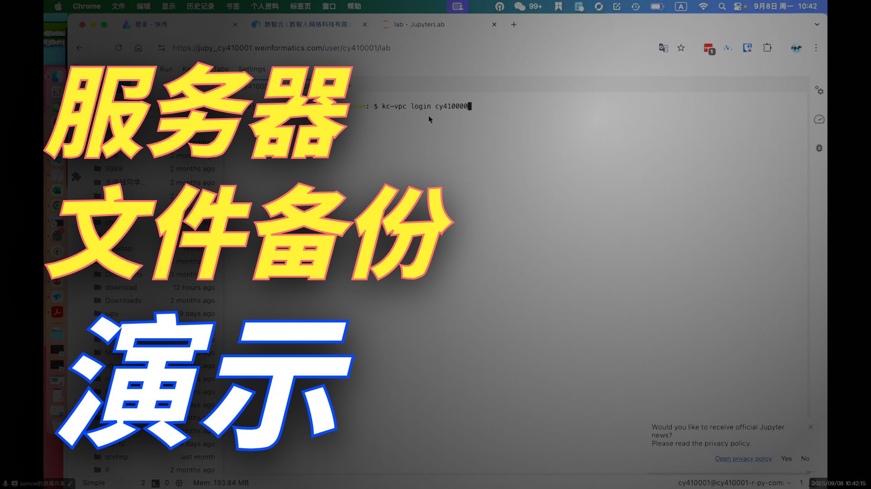Click the terminal sessions icon in status bar
Screen dimensions: 871x489
[x=156, y=483]
